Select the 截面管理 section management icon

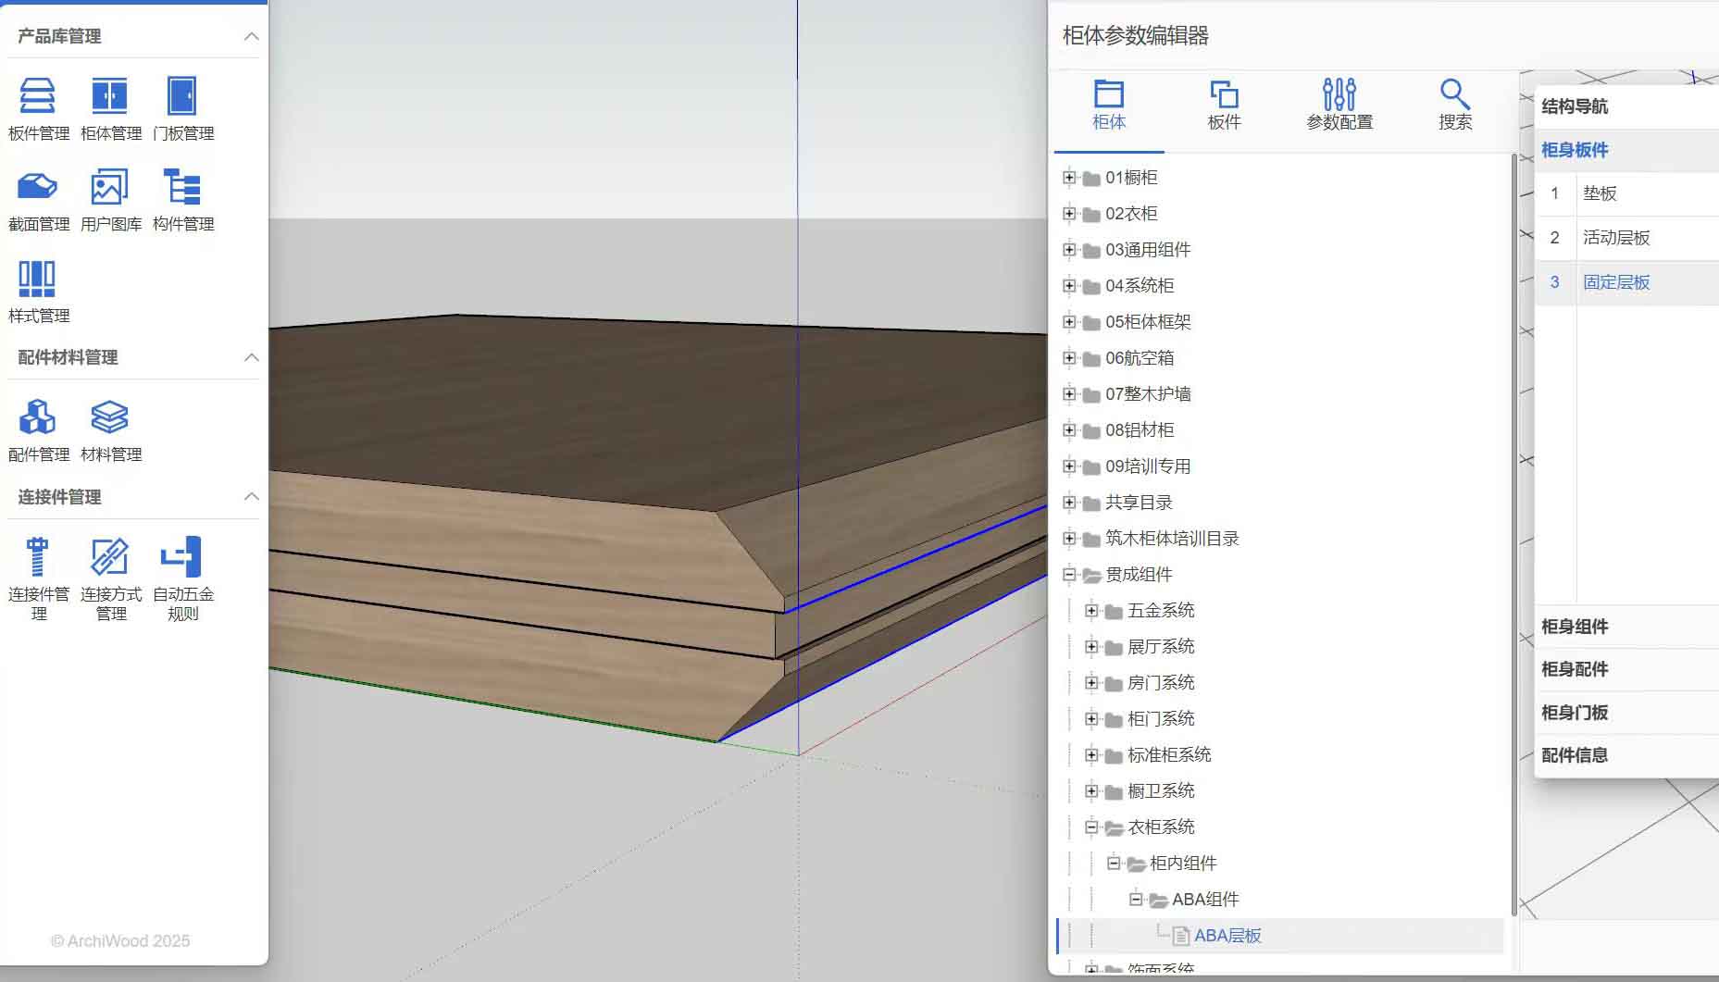coord(38,188)
